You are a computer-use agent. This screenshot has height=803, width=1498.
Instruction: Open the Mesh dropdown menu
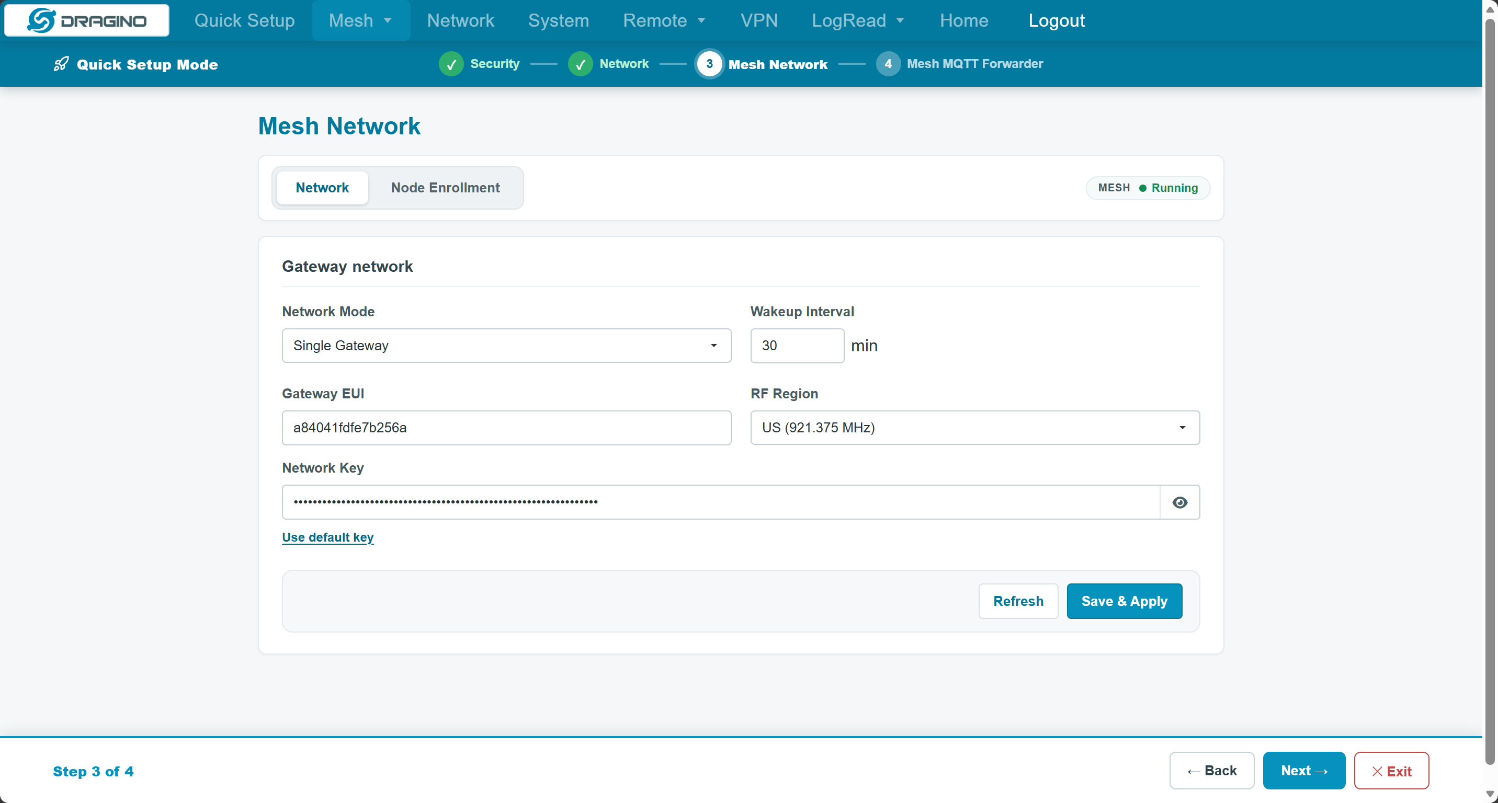(360, 20)
